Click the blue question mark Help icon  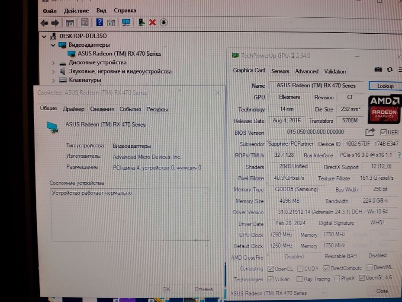point(100,22)
